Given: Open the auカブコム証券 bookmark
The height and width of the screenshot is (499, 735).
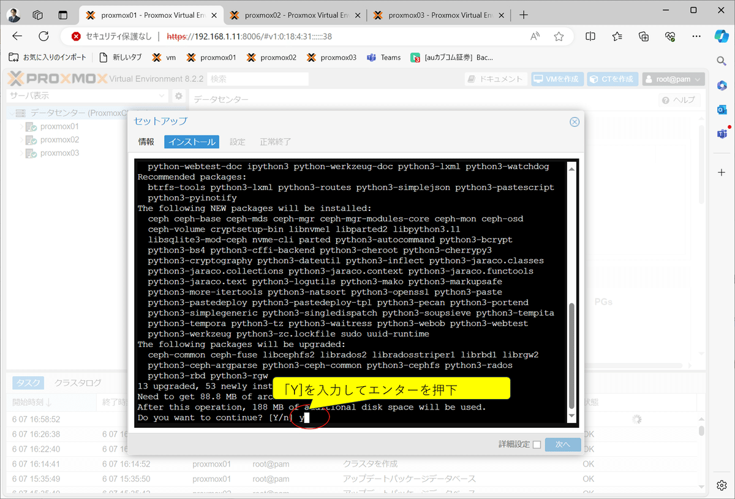Looking at the screenshot, I should (452, 58).
